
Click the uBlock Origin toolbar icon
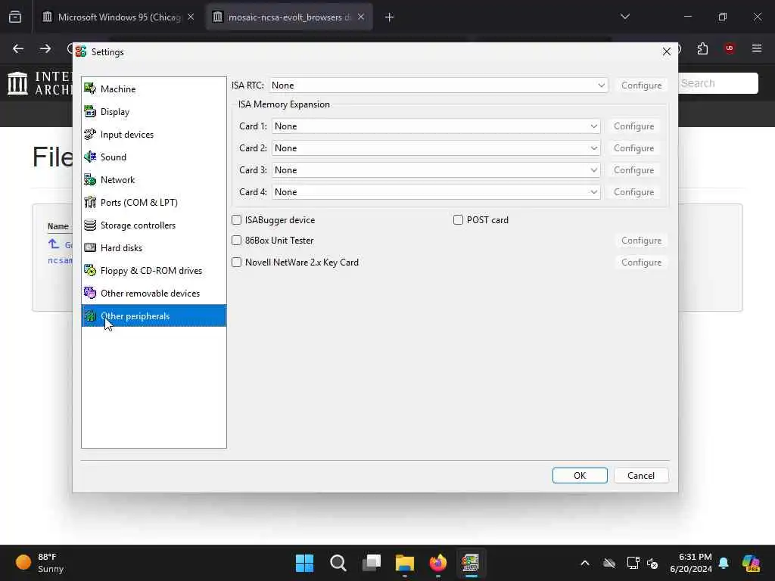(x=729, y=48)
